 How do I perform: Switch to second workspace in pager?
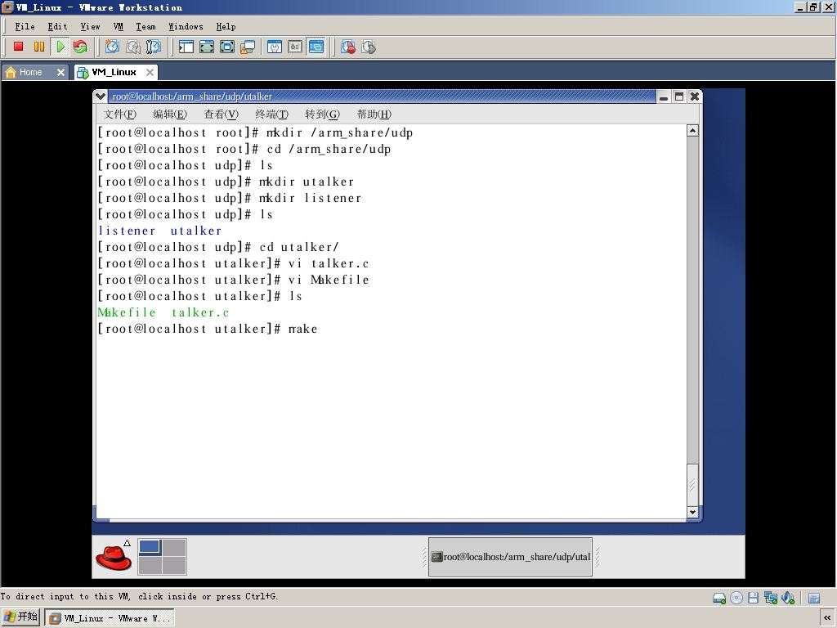pyautogui.click(x=174, y=547)
